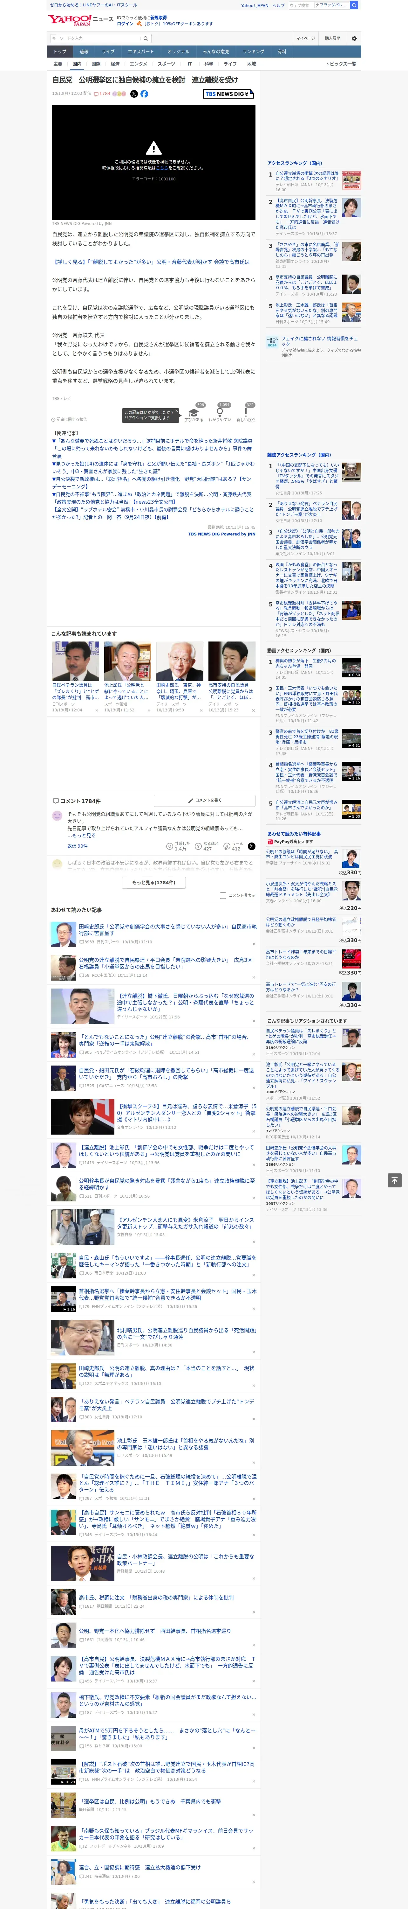
Task: Click the うーん reaction icon
Action: pos(227,846)
